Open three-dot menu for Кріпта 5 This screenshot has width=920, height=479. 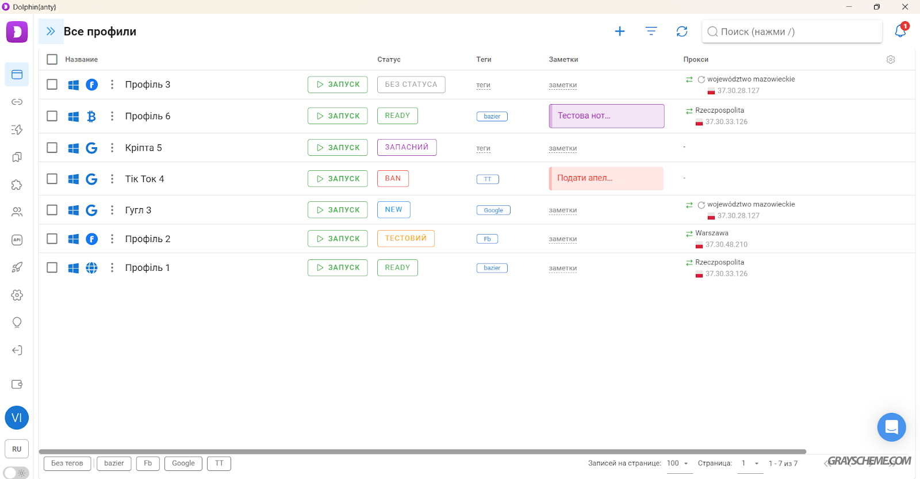pyautogui.click(x=112, y=148)
